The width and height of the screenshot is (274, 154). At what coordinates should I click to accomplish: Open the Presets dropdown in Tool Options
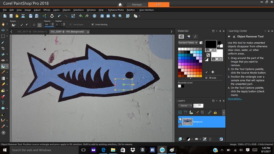click(x=13, y=25)
